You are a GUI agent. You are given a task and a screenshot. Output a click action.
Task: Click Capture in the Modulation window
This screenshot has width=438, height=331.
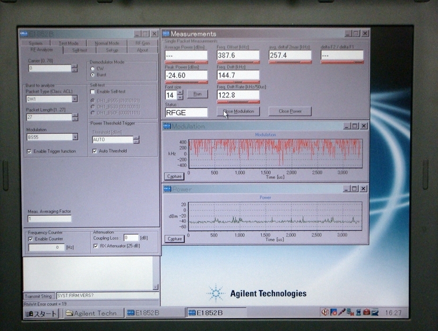coord(174,176)
